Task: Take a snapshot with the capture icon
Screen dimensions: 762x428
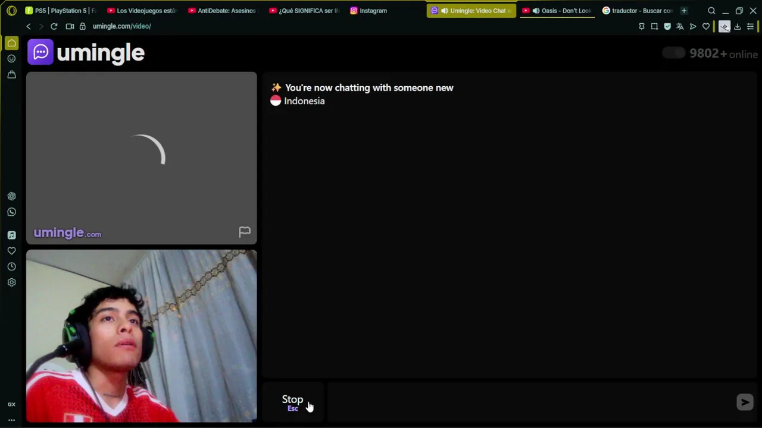Action: [654, 26]
